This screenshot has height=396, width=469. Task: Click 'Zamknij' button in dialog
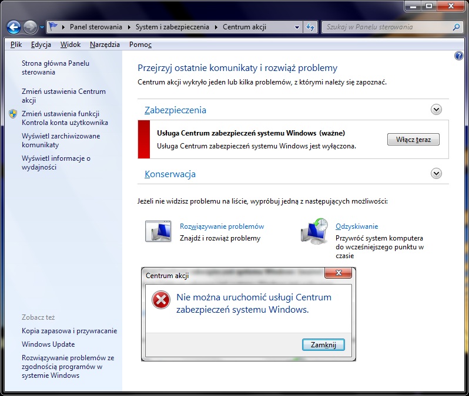[x=323, y=345]
